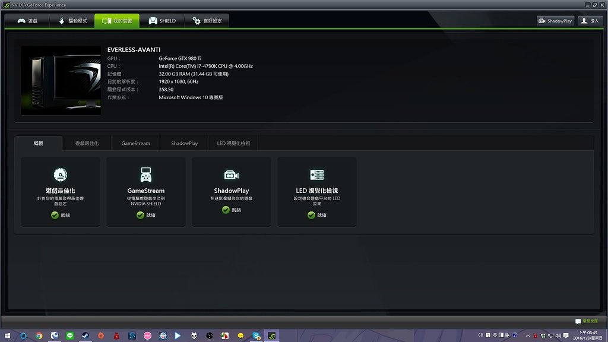The height and width of the screenshot is (342, 608).
Task: Open the 喜好設定 (Preferences) tab
Action: [207, 21]
